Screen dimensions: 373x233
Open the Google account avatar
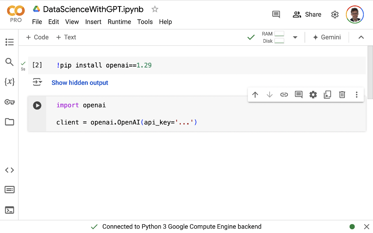click(x=355, y=15)
